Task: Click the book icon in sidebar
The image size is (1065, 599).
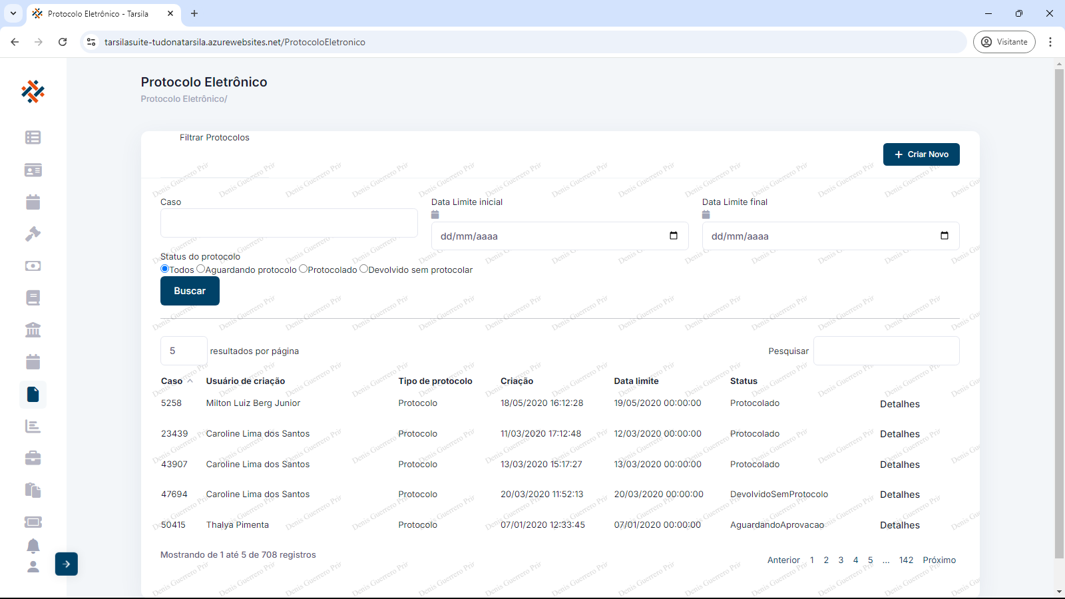Action: click(33, 298)
